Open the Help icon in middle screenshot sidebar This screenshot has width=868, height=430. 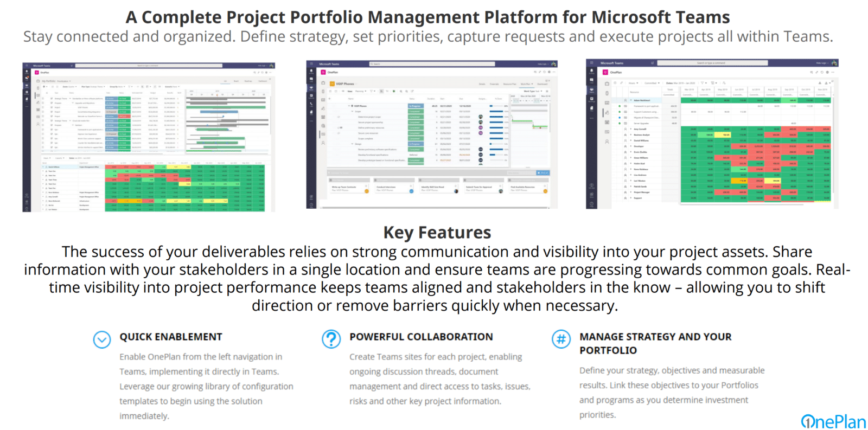coord(311,205)
